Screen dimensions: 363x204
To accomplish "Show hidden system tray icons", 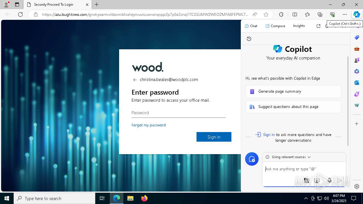I will (306, 198).
